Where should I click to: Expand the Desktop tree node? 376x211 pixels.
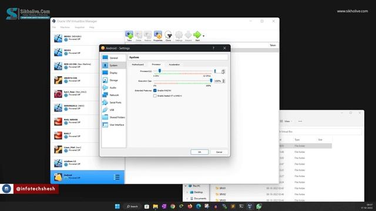187,192
